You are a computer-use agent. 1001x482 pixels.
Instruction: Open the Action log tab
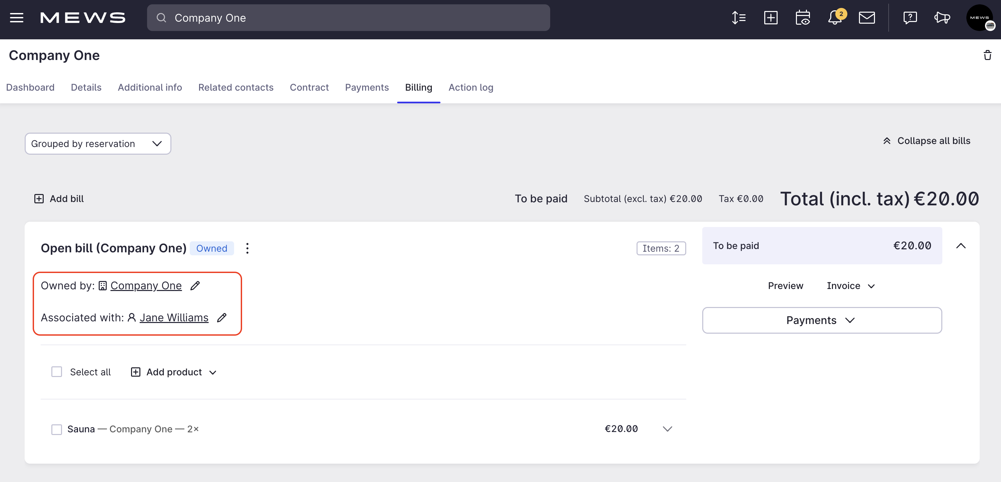[471, 87]
